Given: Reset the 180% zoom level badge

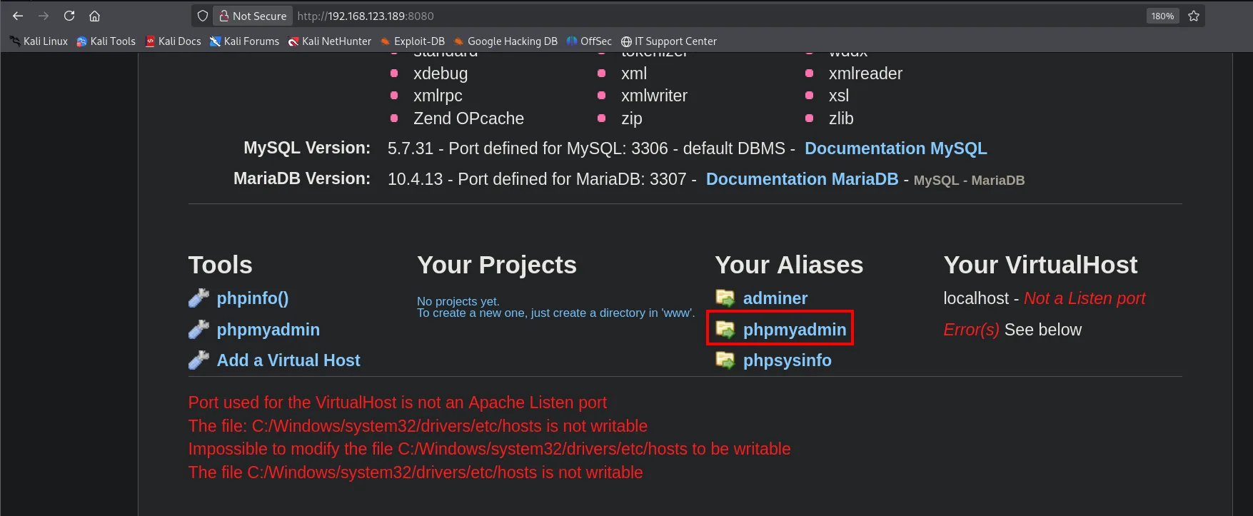Looking at the screenshot, I should 1162,16.
